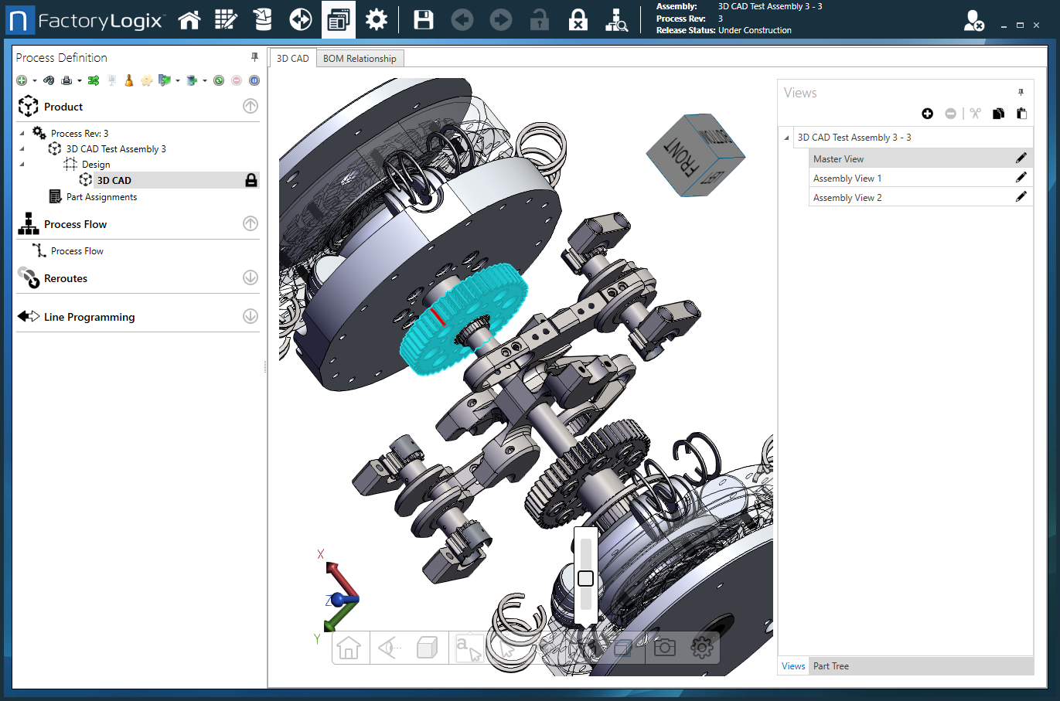
Task: Open Part Assignments in the tree
Action: pyautogui.click(x=101, y=197)
